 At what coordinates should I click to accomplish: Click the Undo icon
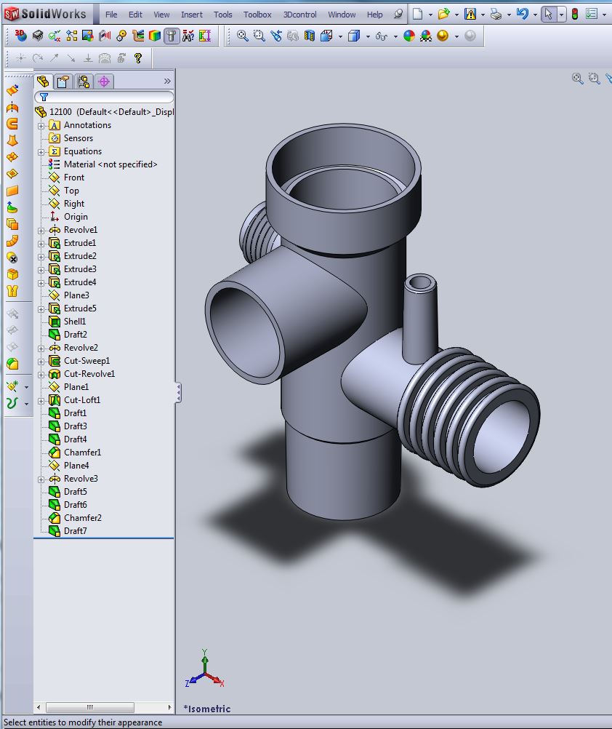[x=522, y=14]
